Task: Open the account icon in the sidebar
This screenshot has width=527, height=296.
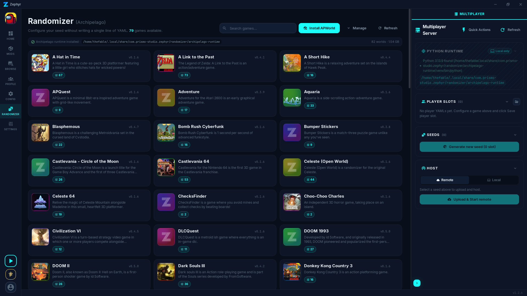Action: 11,287
